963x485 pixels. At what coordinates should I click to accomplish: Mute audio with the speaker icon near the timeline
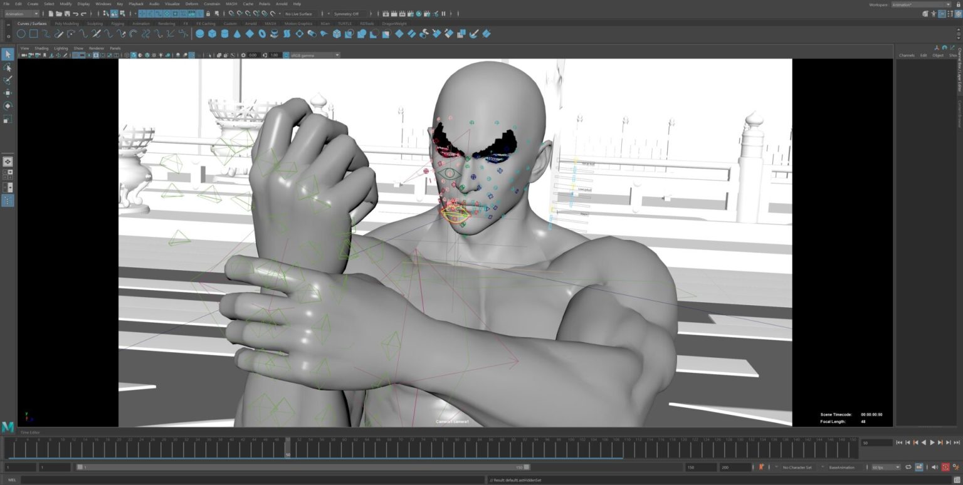tap(934, 467)
